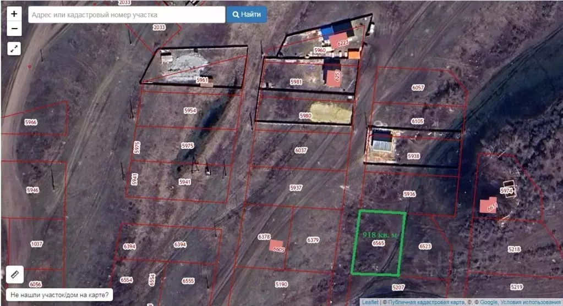The width and height of the screenshot is (563, 306).
Task: Open Условия использования link
Action: coord(531,302)
